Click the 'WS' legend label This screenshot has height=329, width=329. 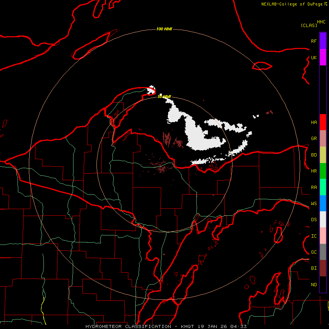click(x=314, y=204)
